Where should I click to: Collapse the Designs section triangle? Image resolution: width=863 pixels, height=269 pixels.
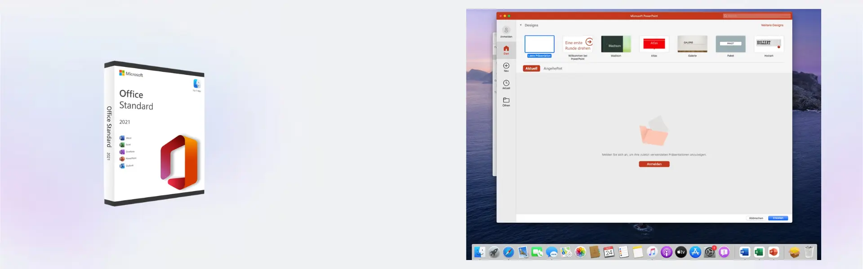521,25
